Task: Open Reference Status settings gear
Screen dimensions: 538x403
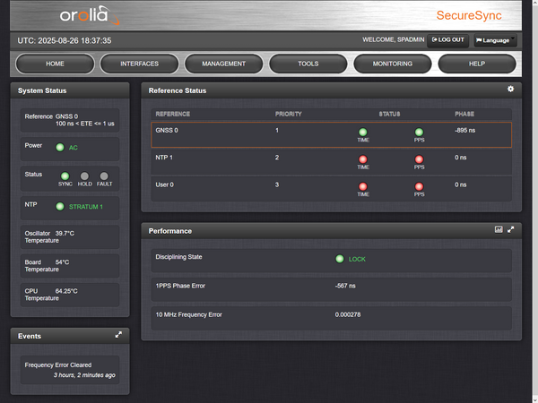Action: [x=510, y=89]
